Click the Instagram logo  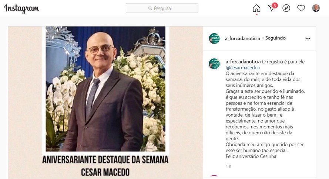21,8
